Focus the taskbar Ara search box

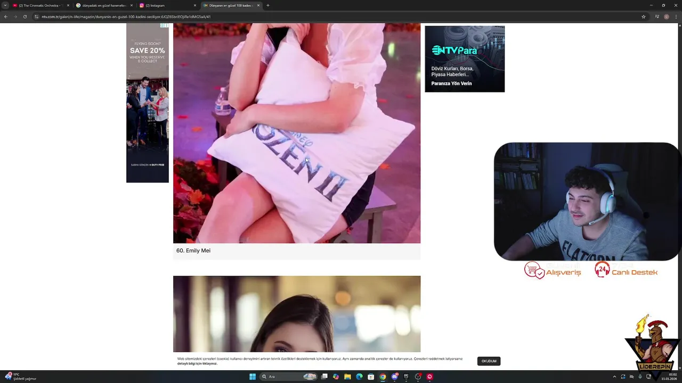pos(288,377)
